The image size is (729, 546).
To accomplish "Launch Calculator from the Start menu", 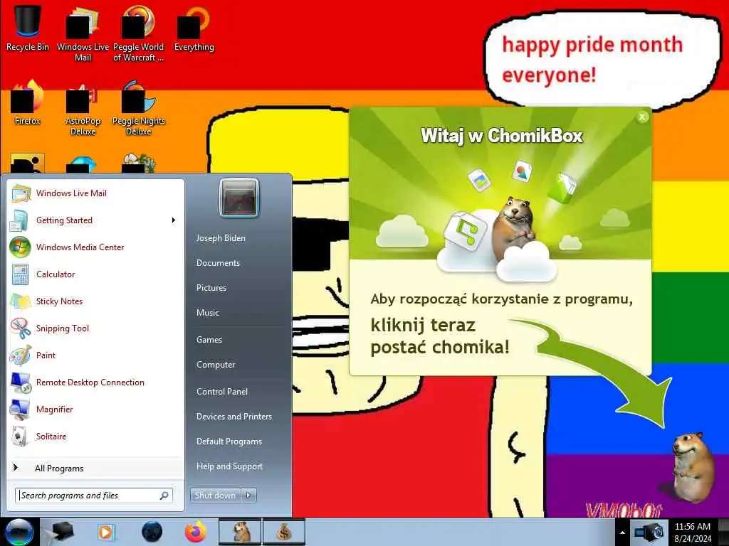I will [x=96, y=274].
